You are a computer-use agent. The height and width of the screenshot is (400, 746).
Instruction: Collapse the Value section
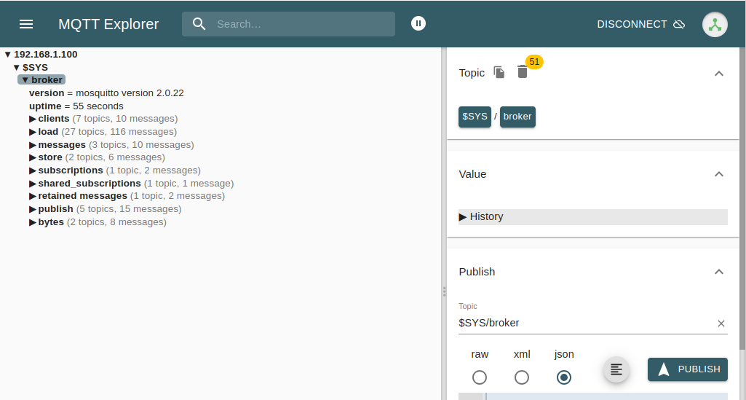click(x=719, y=174)
